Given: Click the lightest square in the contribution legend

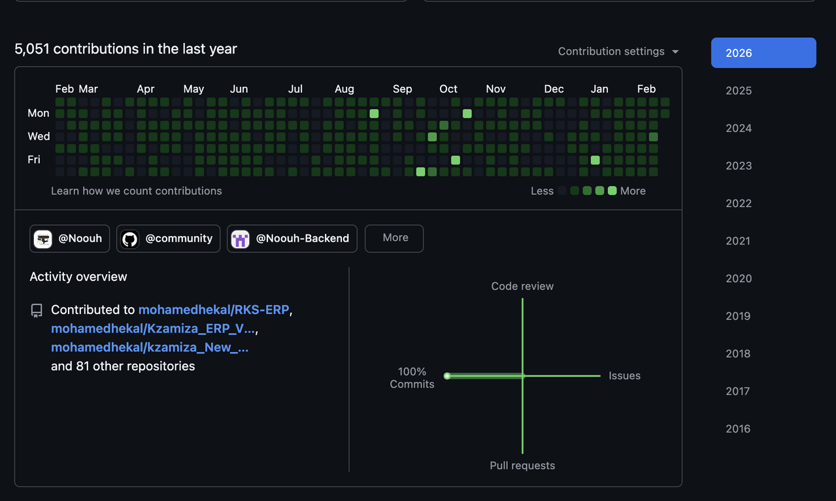Looking at the screenshot, I should [x=562, y=190].
